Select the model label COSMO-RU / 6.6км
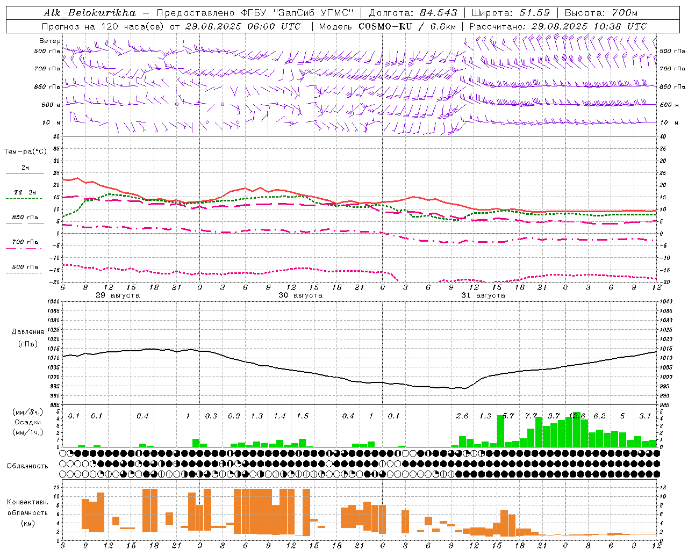This screenshot has width=688, height=550. (x=407, y=26)
